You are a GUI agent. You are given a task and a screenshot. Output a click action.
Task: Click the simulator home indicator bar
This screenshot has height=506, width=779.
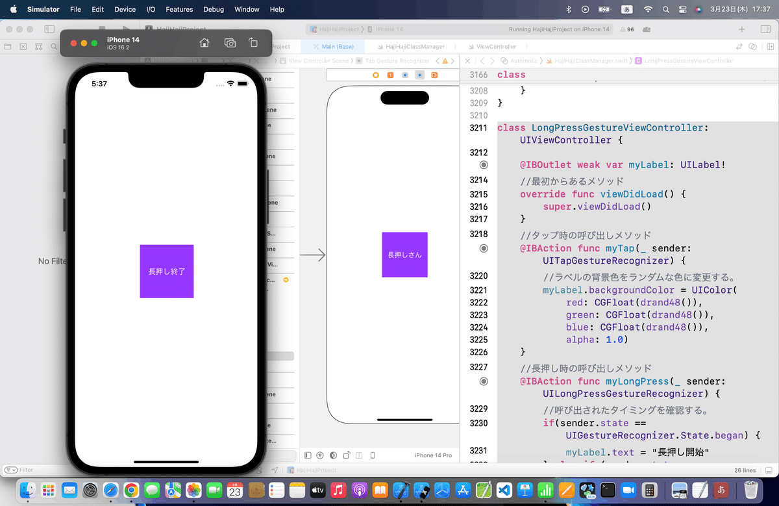(x=167, y=462)
